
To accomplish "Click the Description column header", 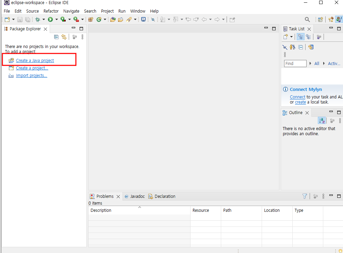I will pyautogui.click(x=140, y=210).
